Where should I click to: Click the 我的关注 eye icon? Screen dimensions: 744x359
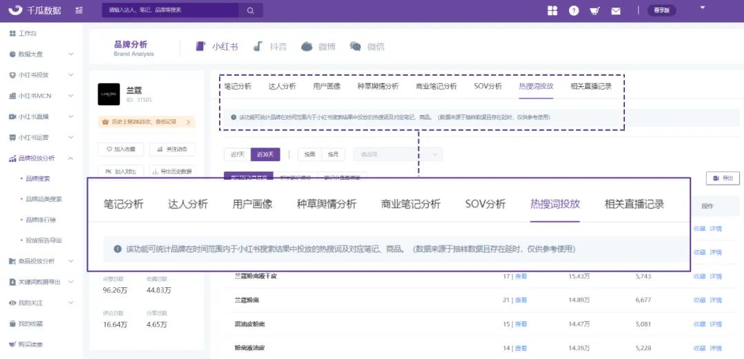click(x=12, y=302)
